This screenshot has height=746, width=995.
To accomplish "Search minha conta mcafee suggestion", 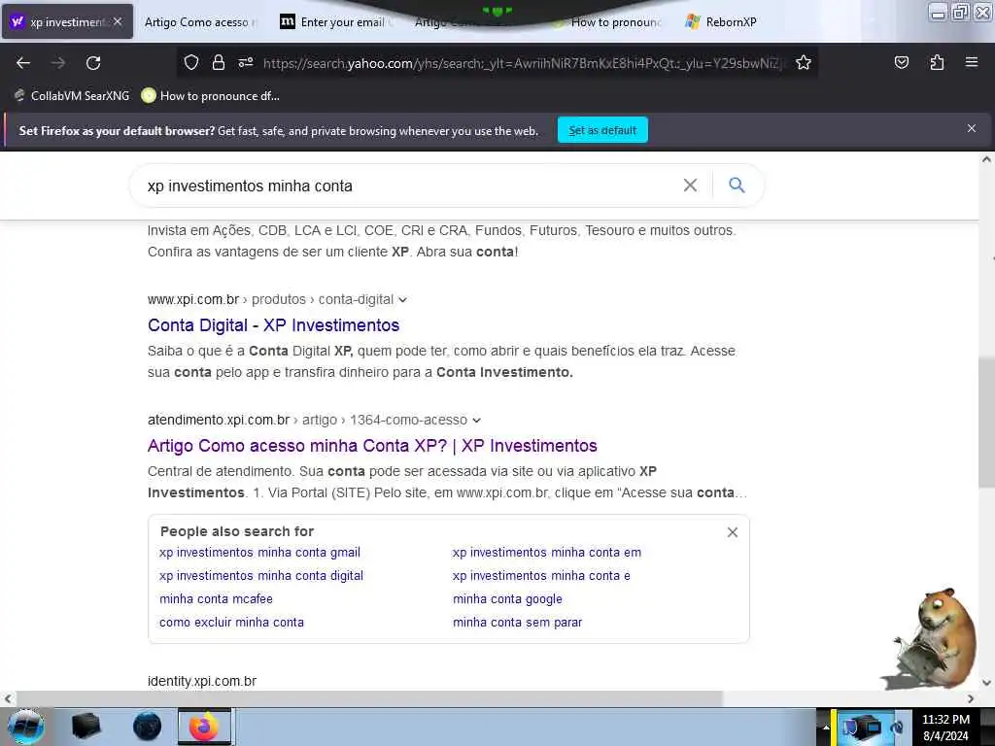I will click(x=216, y=598).
